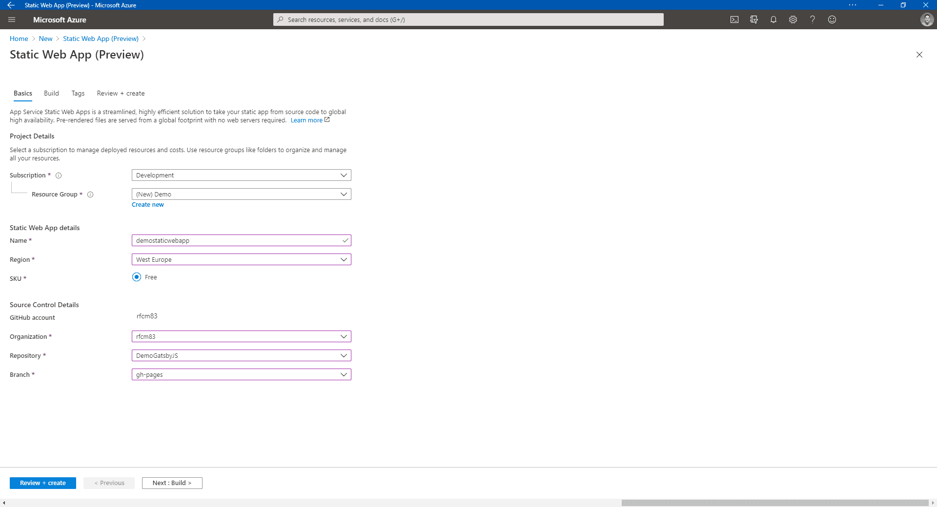Switch to the Basics tab
The height and width of the screenshot is (507, 937).
click(x=23, y=93)
